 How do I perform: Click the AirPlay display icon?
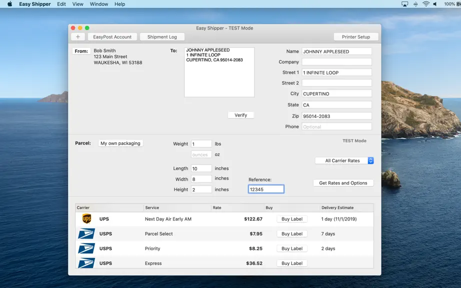click(x=405, y=4)
